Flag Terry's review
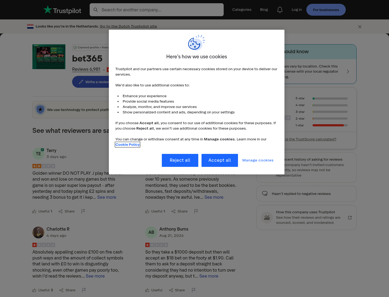Viewport: 389px width, 297px height. point(83,211)
